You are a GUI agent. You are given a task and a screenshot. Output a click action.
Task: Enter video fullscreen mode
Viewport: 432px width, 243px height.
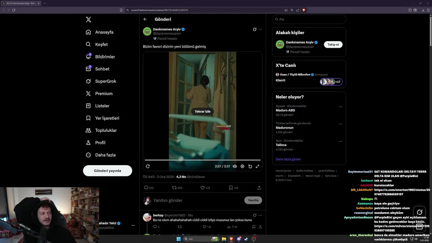coord(258,166)
